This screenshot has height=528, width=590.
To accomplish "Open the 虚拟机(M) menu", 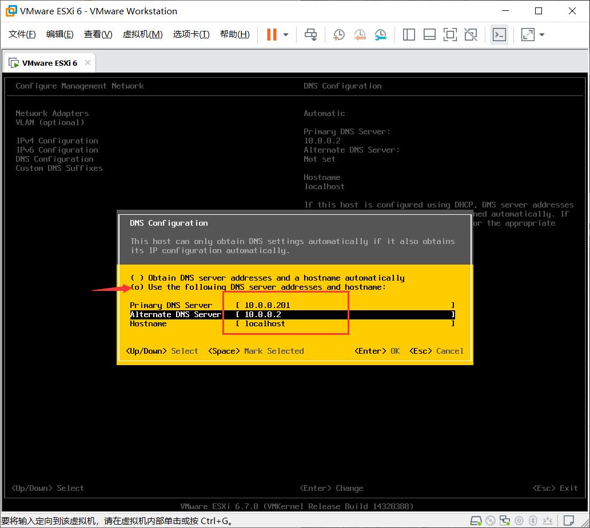I will (x=142, y=34).
